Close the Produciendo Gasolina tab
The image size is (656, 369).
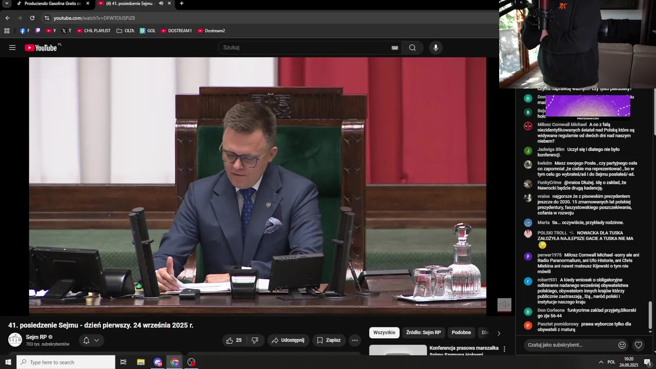(x=88, y=4)
